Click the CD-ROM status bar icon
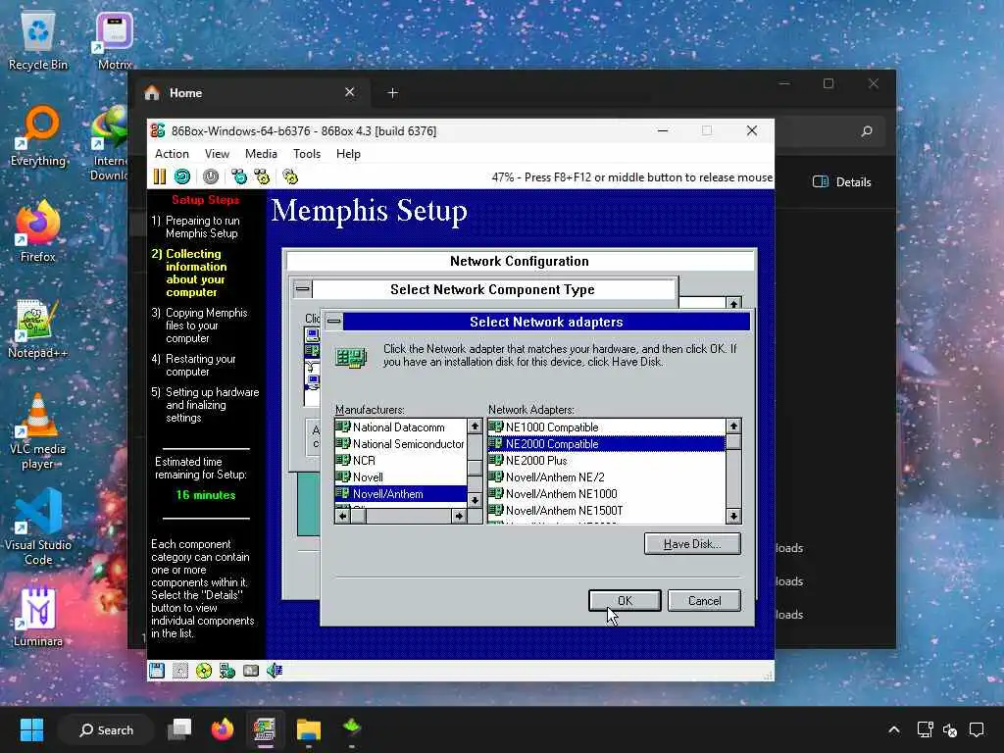This screenshot has width=1004, height=753. pos(204,671)
